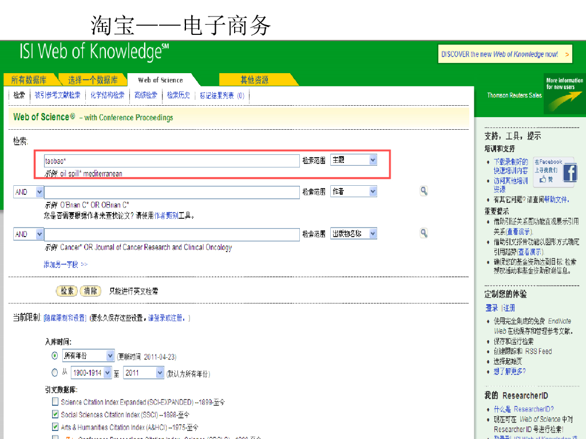Switch to the 所有数据库 tab

point(29,80)
